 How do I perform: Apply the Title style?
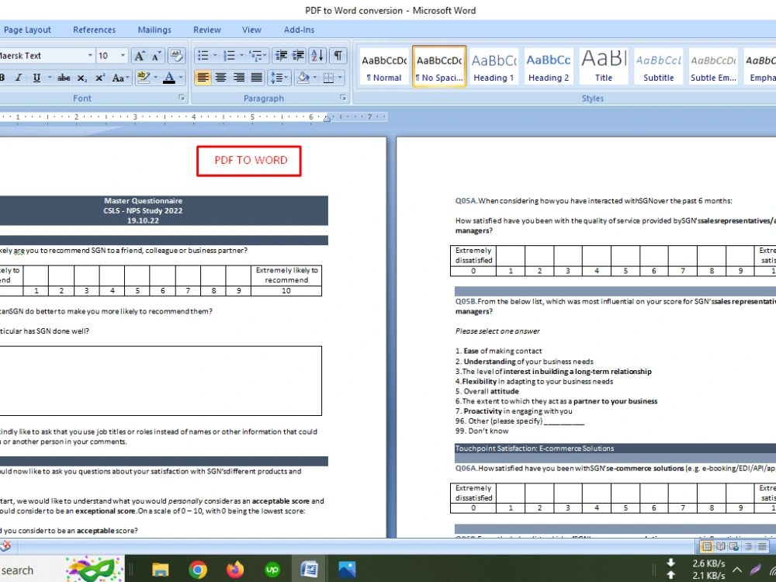point(603,67)
